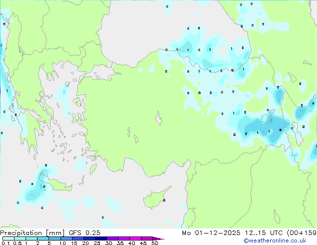Select the GFS 0.25 model label
Screen dimensions: 317x245
84,233
